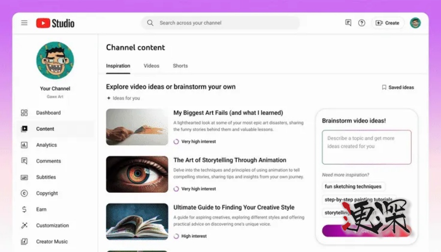Click the Create button
Viewport: 441px width, 252px height.
click(387, 23)
